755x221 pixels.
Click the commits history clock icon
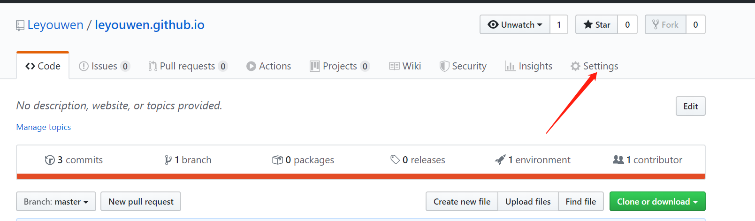(x=50, y=160)
